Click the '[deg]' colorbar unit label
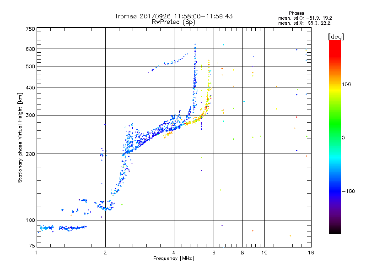The image size is (366, 275). coord(336,37)
